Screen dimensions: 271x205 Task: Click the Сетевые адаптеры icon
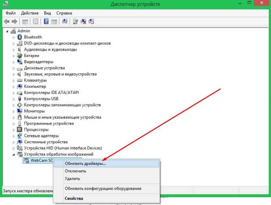20,136
